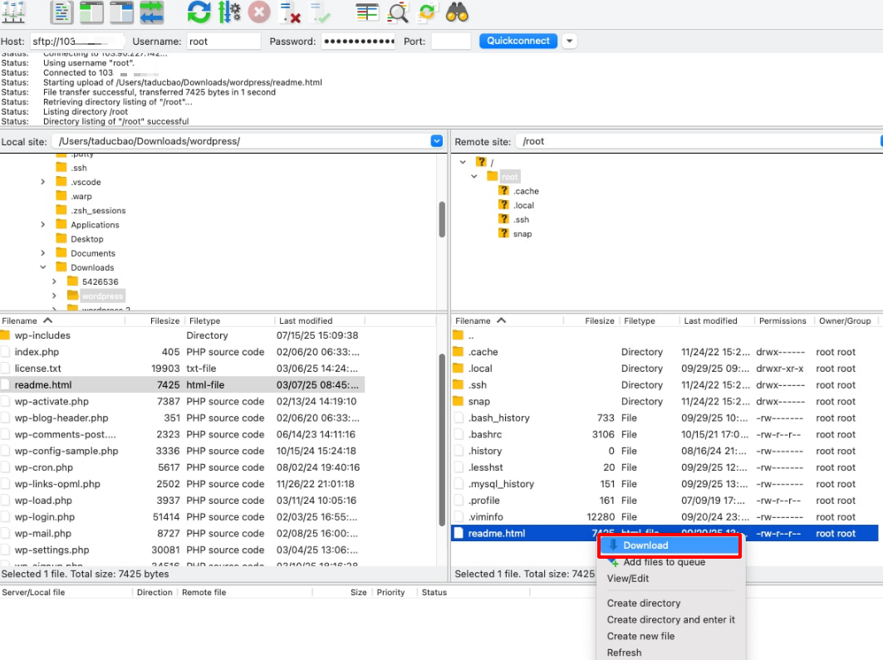The width and height of the screenshot is (883, 660).
Task: Click the local file list scrollbar
Action: tap(442, 439)
